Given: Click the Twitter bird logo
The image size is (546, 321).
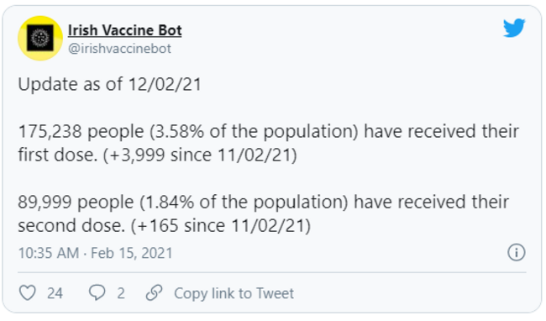Looking at the screenshot, I should coord(514,28).
